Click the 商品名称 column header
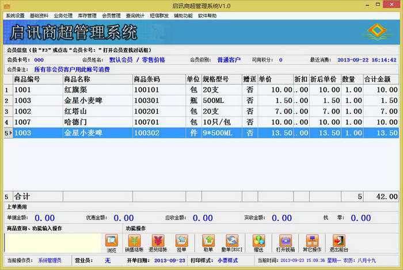The image size is (403, 270). pyautogui.click(x=77, y=79)
